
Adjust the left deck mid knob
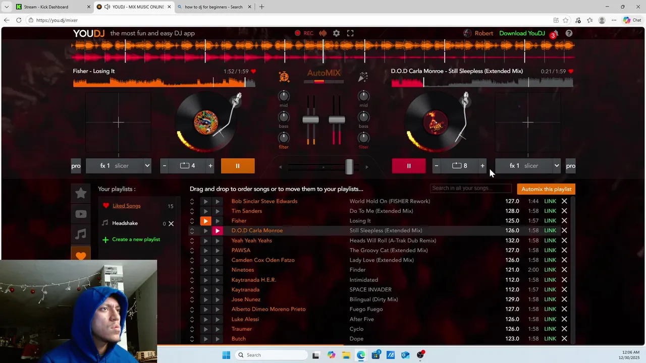click(284, 96)
